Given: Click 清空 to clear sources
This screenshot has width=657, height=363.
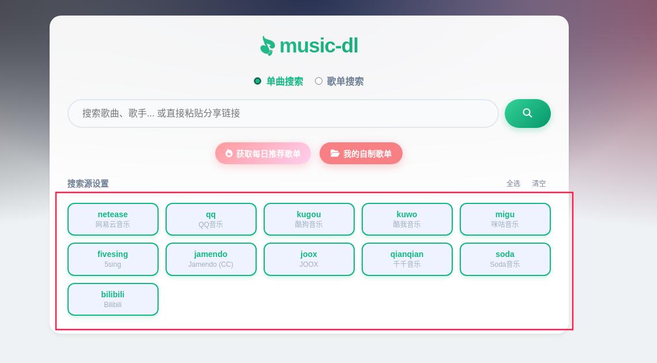Looking at the screenshot, I should coord(539,183).
